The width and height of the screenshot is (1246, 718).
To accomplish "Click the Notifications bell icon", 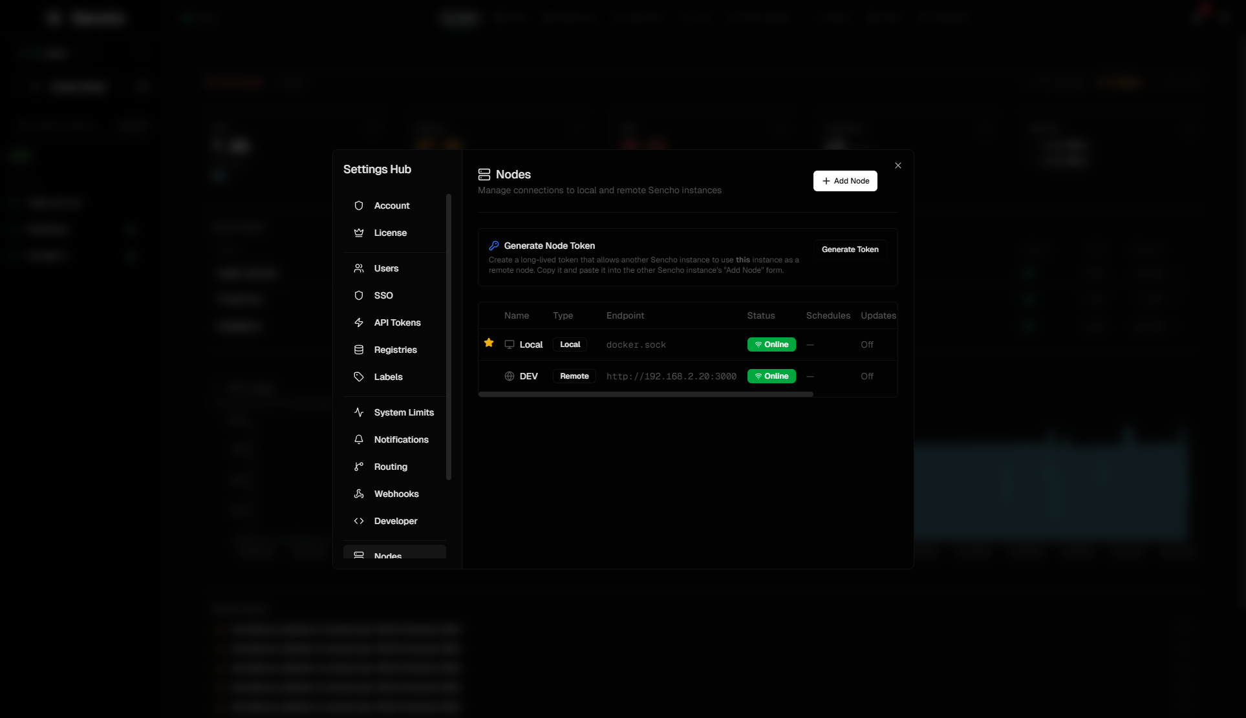I will 359,439.
